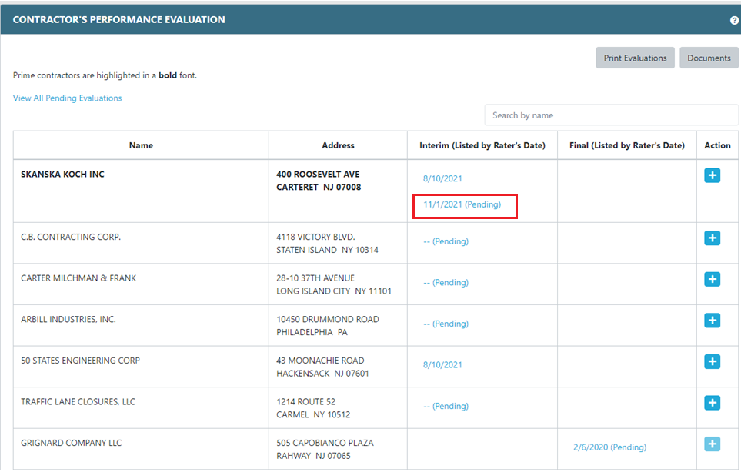Click the plus icon for SKANSKA KOCH INC
The image size is (741, 472).
point(713,175)
